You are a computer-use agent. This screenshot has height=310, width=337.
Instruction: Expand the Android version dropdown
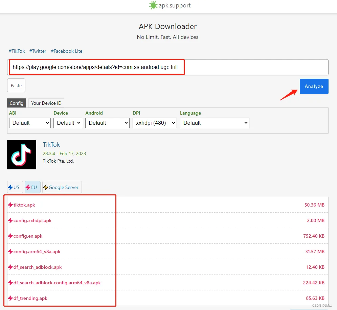tap(107, 123)
